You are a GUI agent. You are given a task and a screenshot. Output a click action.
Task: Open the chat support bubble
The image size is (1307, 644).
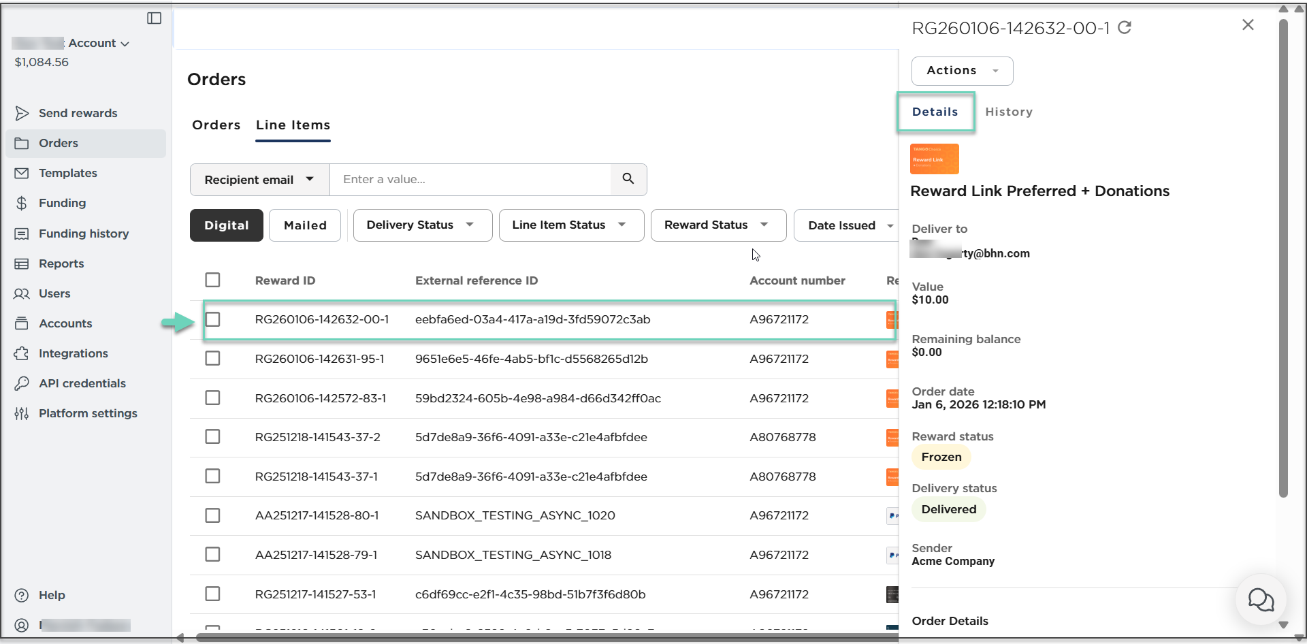coord(1260,600)
